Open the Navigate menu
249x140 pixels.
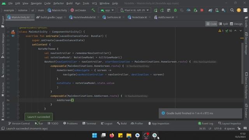(x=36, y=3)
